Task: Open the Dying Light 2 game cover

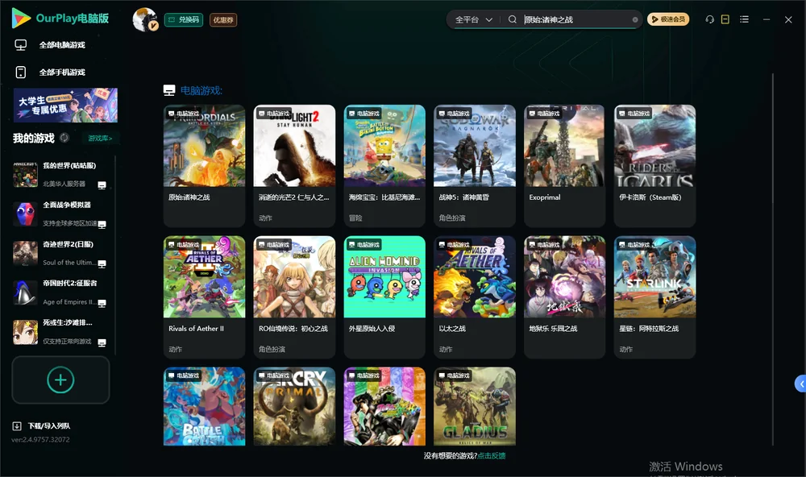Action: pyautogui.click(x=294, y=146)
